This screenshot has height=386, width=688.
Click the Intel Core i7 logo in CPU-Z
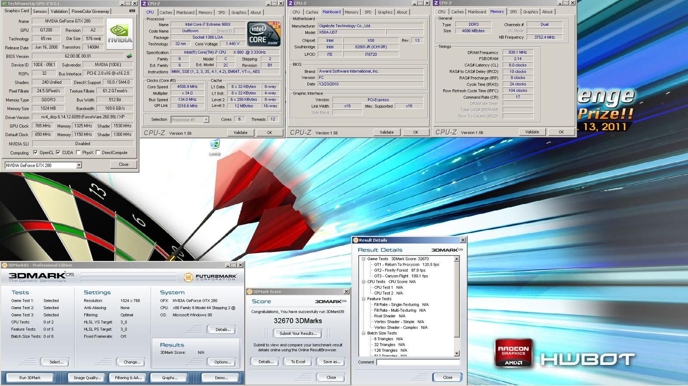(264, 33)
